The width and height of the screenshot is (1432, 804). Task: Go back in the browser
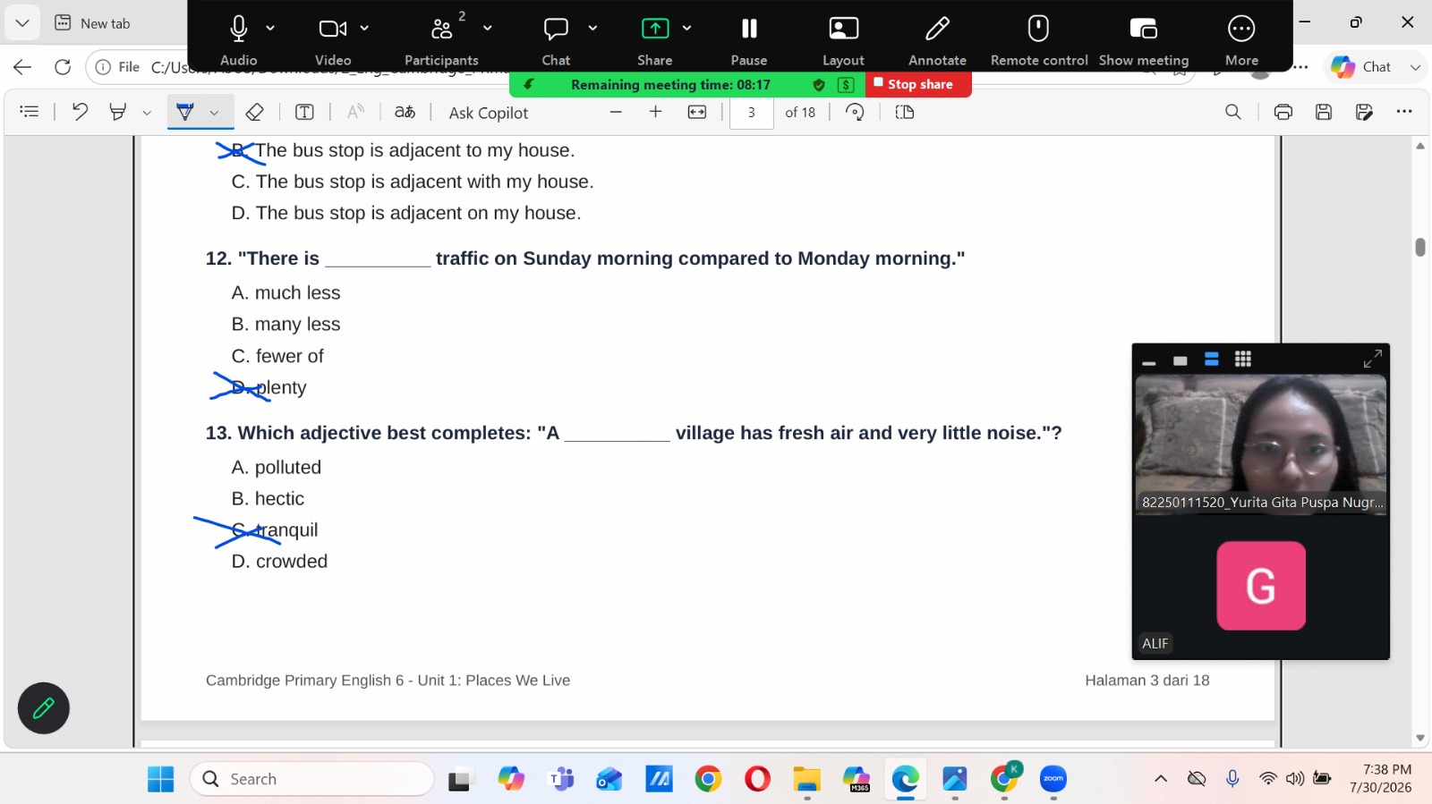[22, 66]
